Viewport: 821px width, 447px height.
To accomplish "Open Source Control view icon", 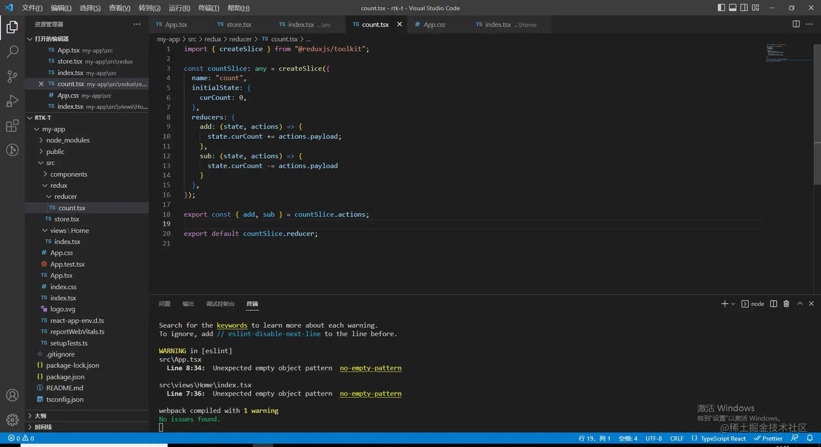I will (12, 76).
